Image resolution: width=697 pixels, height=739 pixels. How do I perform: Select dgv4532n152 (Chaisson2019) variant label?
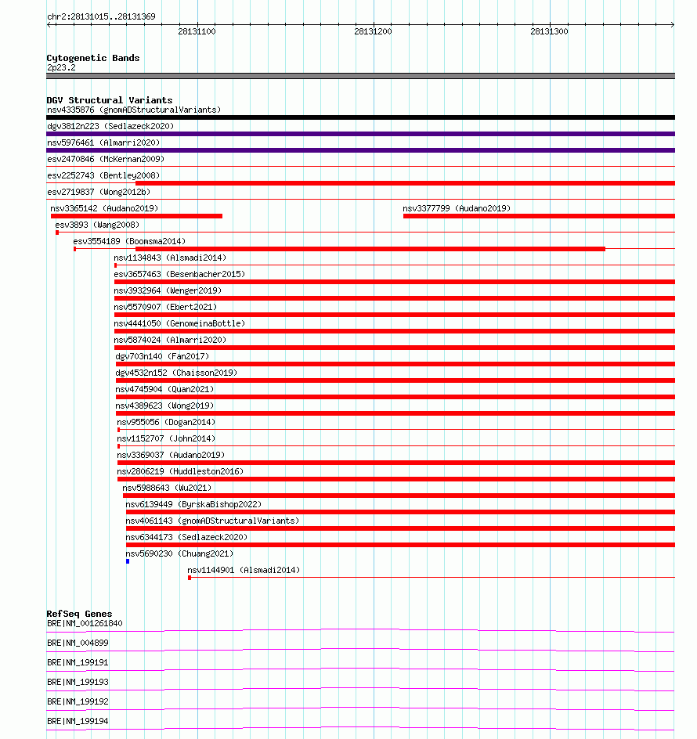point(176,373)
